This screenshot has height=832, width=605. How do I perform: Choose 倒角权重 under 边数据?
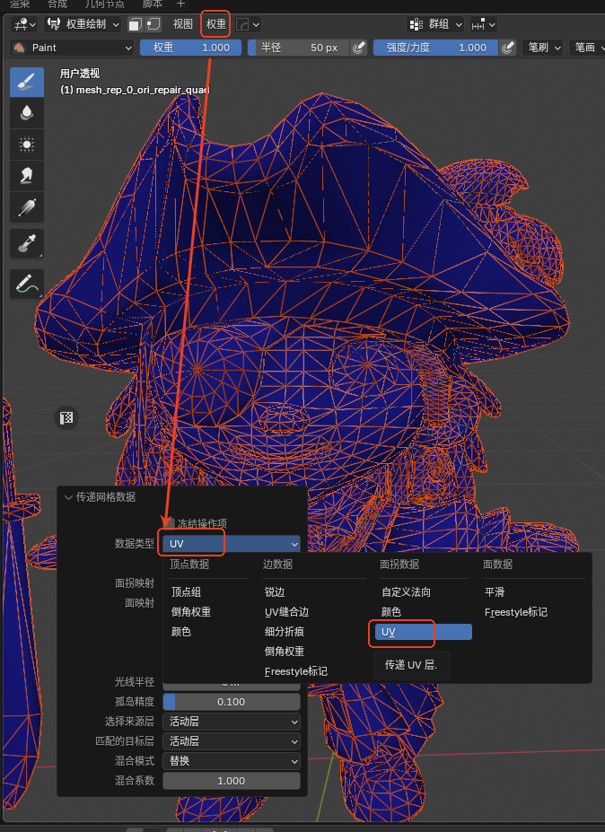[285, 652]
